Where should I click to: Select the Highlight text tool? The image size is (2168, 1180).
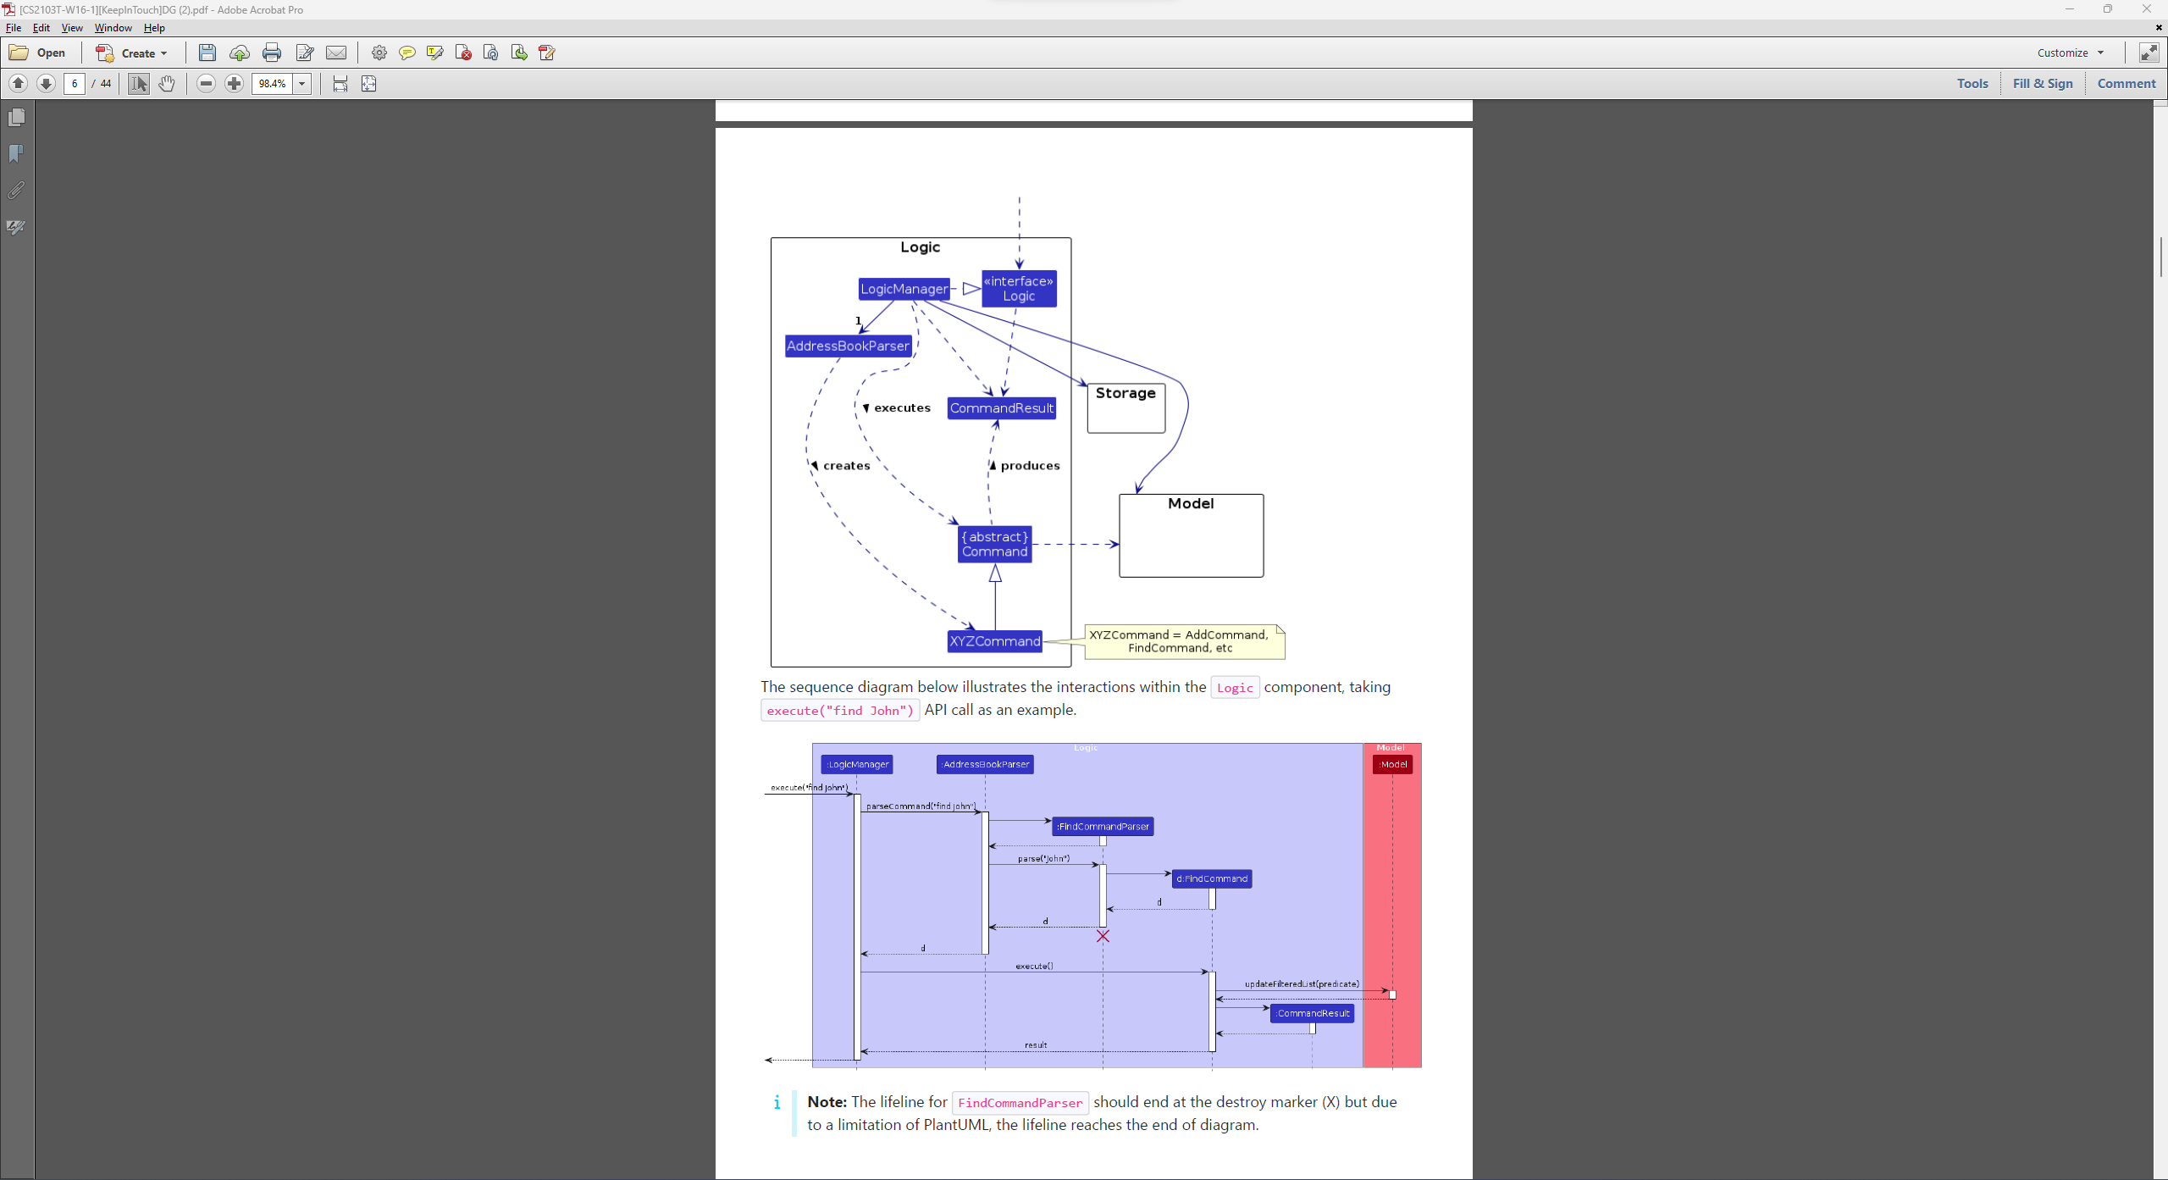[435, 53]
